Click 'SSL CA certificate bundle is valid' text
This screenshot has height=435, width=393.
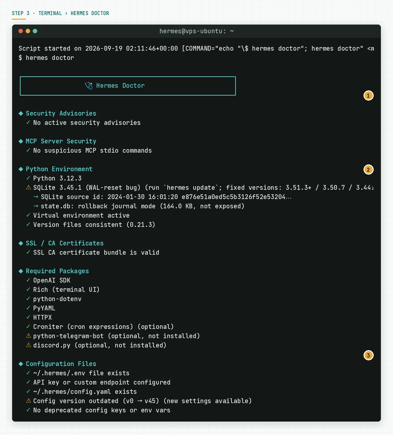point(96,253)
